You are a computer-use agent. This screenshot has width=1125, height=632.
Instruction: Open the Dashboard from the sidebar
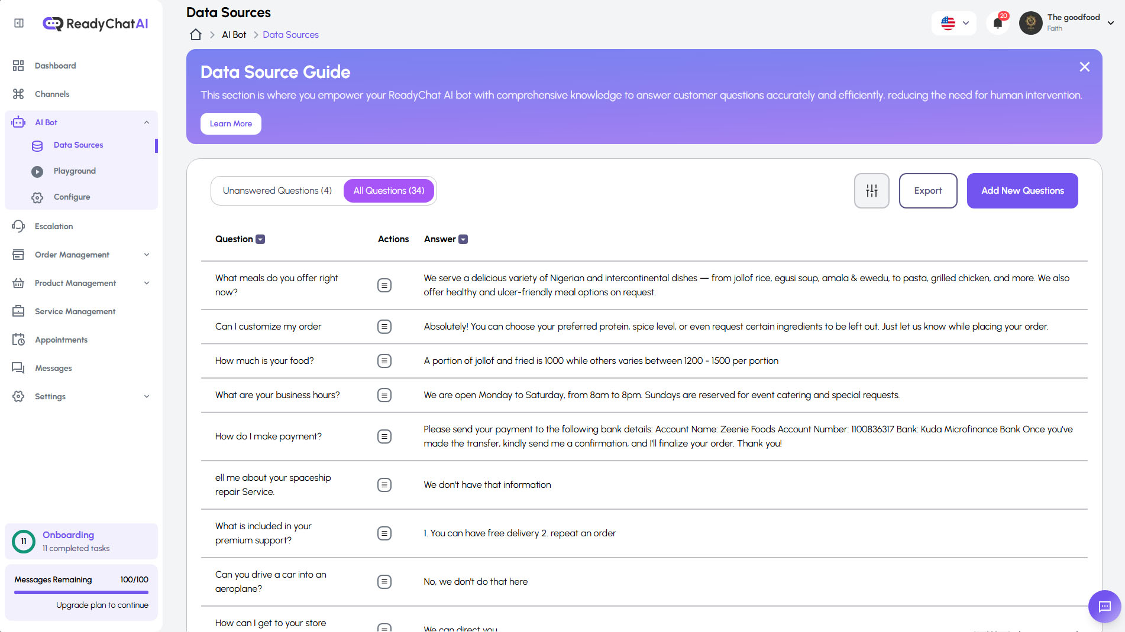(55, 66)
